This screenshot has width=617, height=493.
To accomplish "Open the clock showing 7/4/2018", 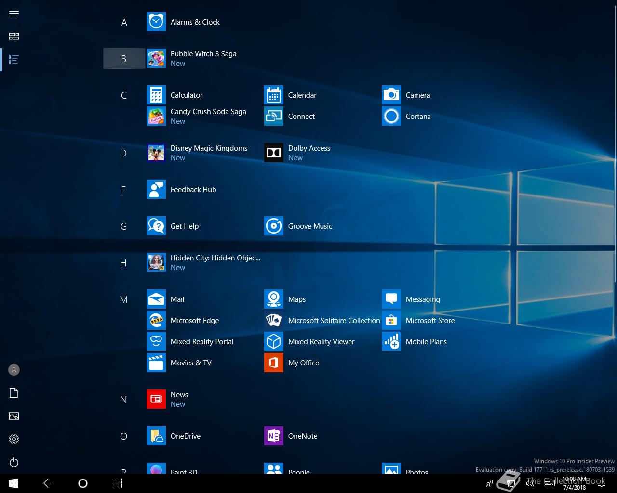I will point(575,483).
